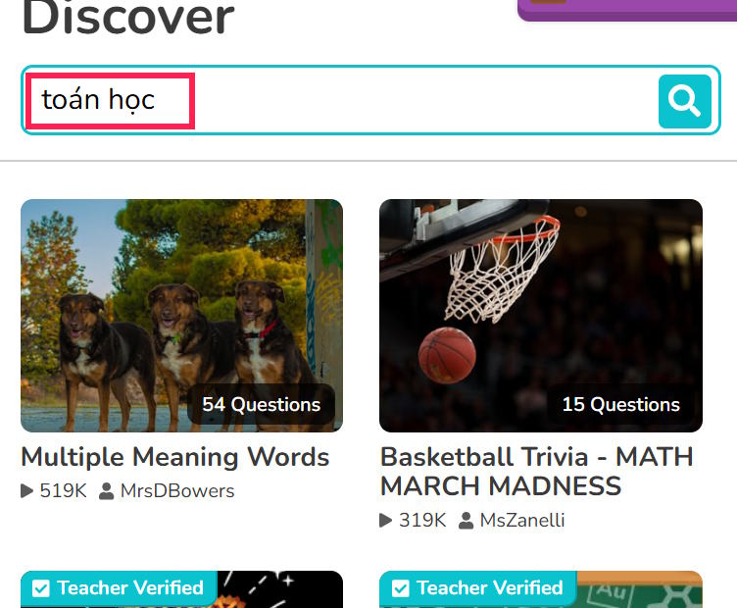
Task: Click the user icon beside MsZanelli
Action: pyautogui.click(x=466, y=520)
